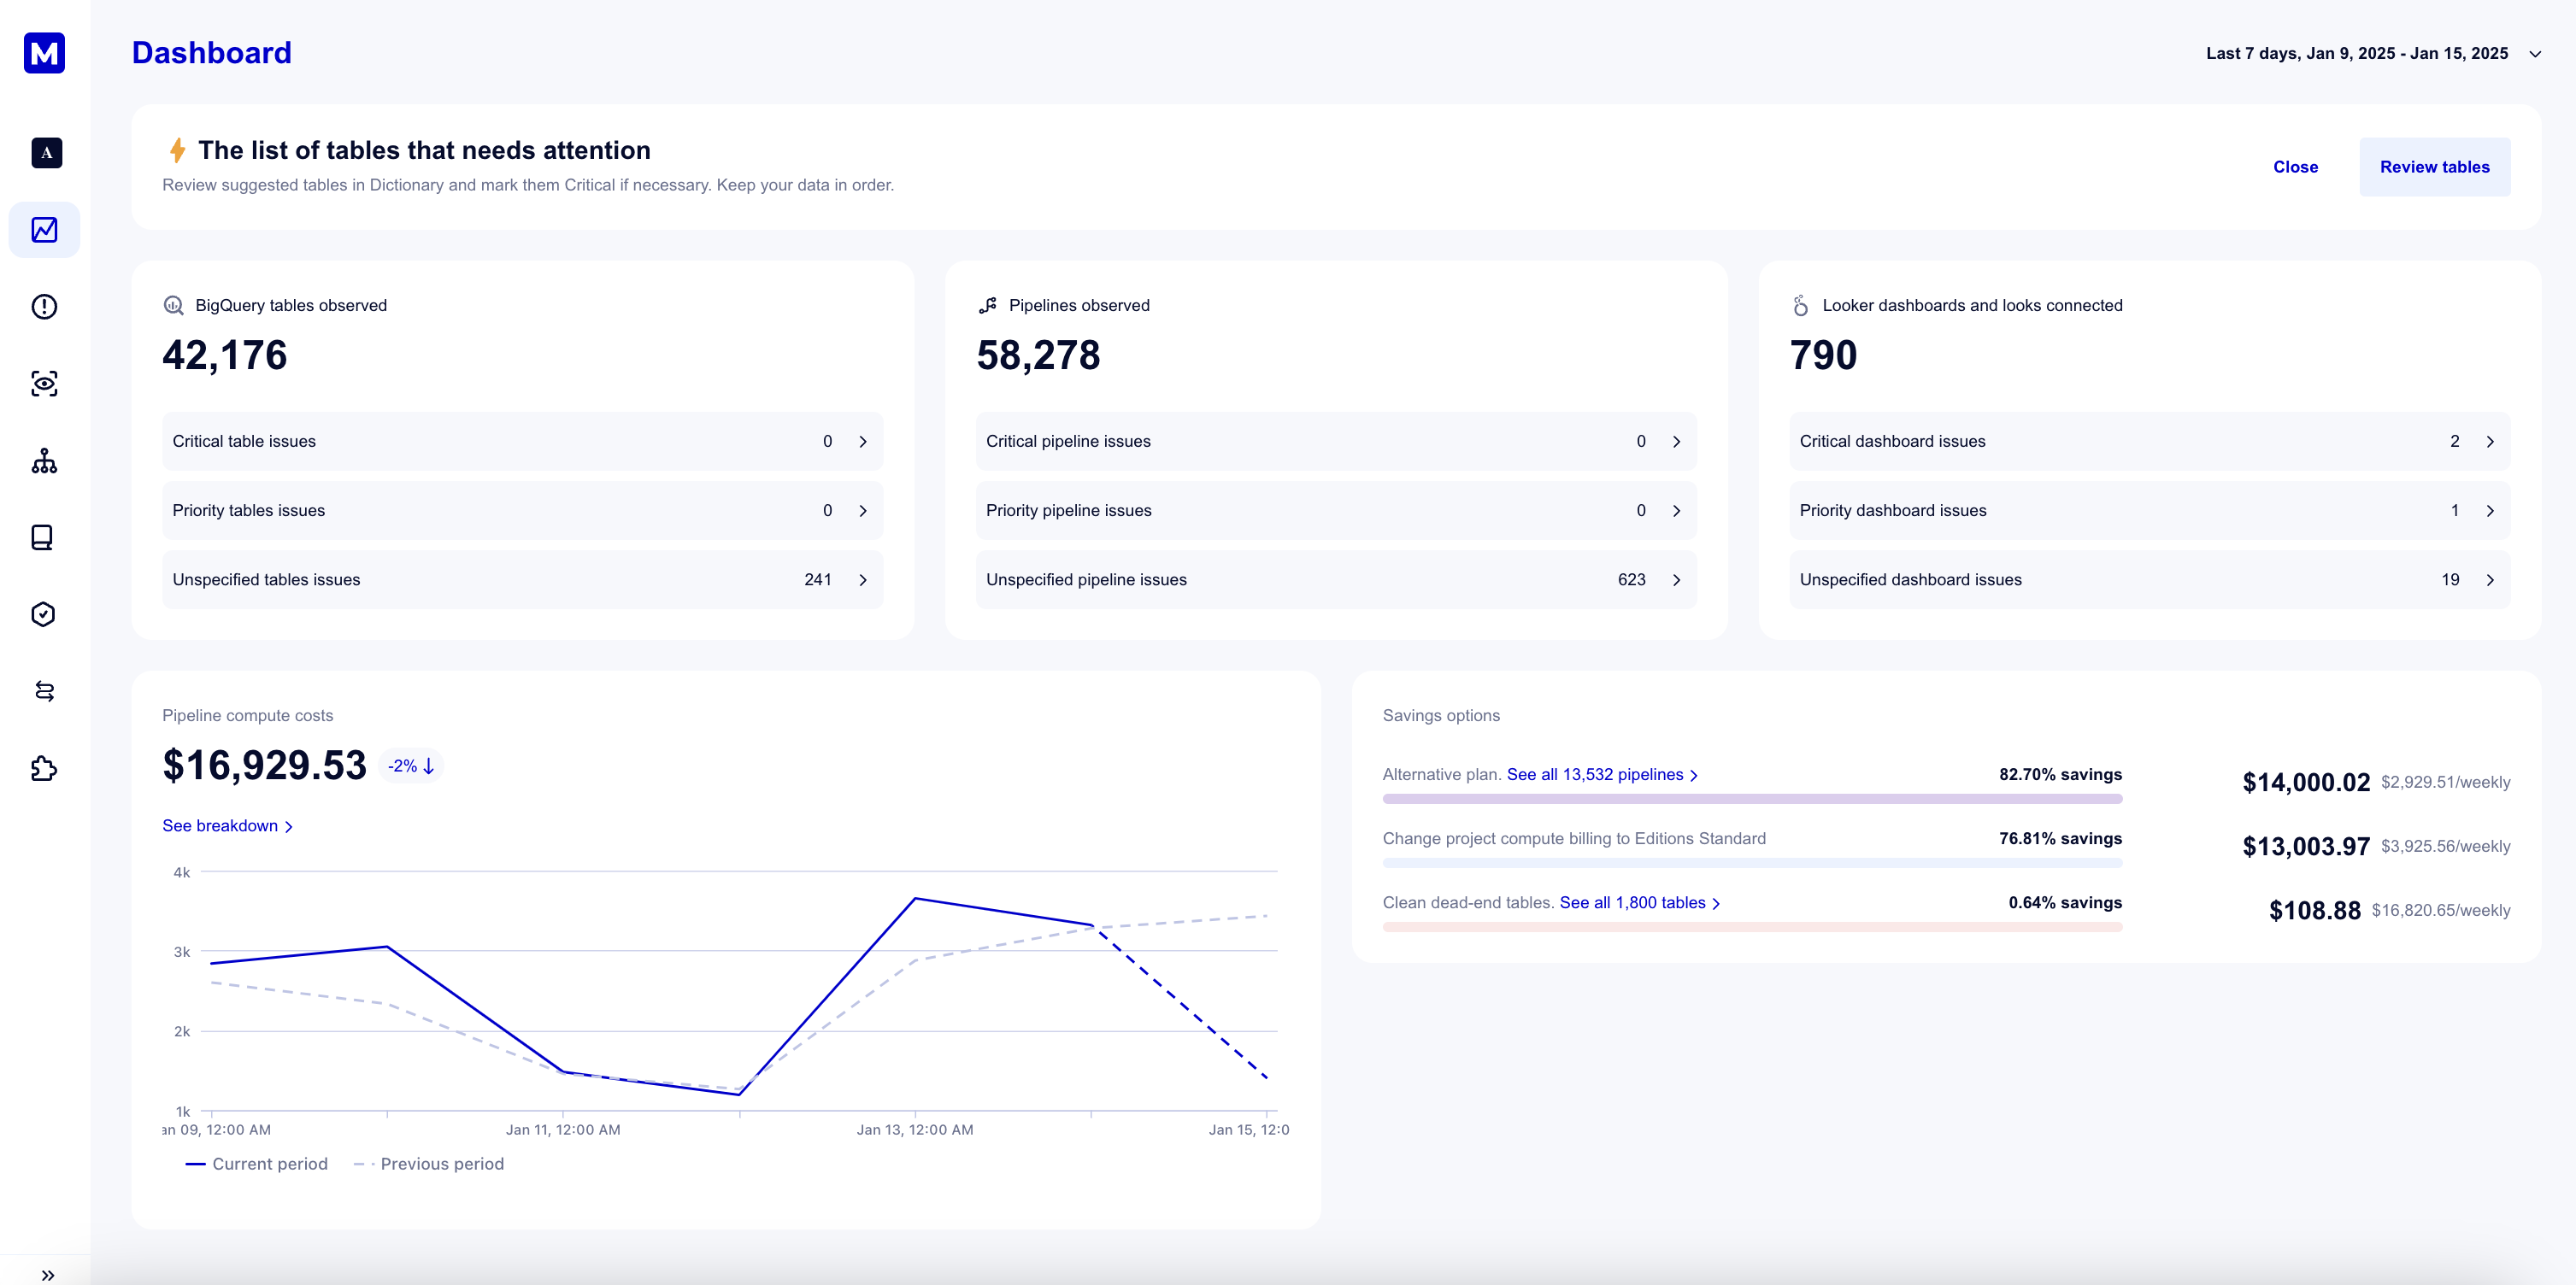The width and height of the screenshot is (2576, 1285).
Task: Open the See breakdown link
Action: 227,826
